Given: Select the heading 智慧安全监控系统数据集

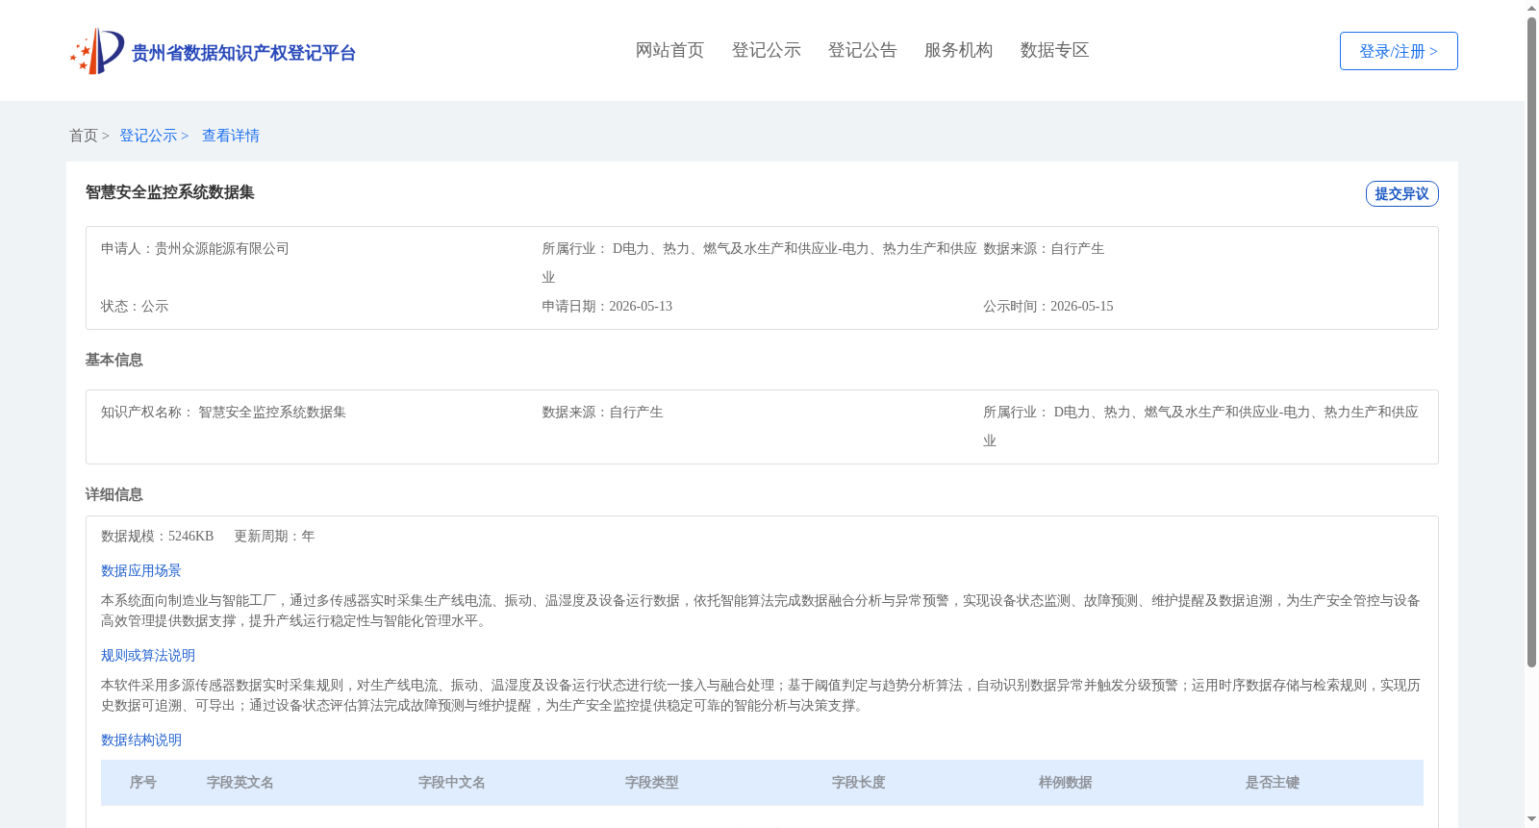Looking at the screenshot, I should pyautogui.click(x=170, y=192).
